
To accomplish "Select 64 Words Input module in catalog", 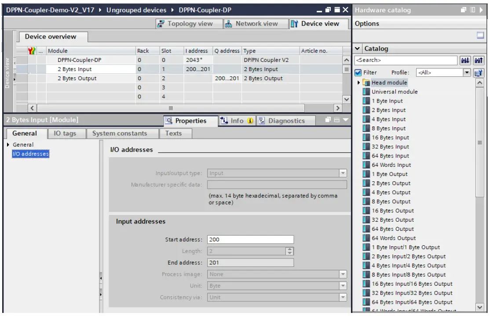I will [391, 165].
